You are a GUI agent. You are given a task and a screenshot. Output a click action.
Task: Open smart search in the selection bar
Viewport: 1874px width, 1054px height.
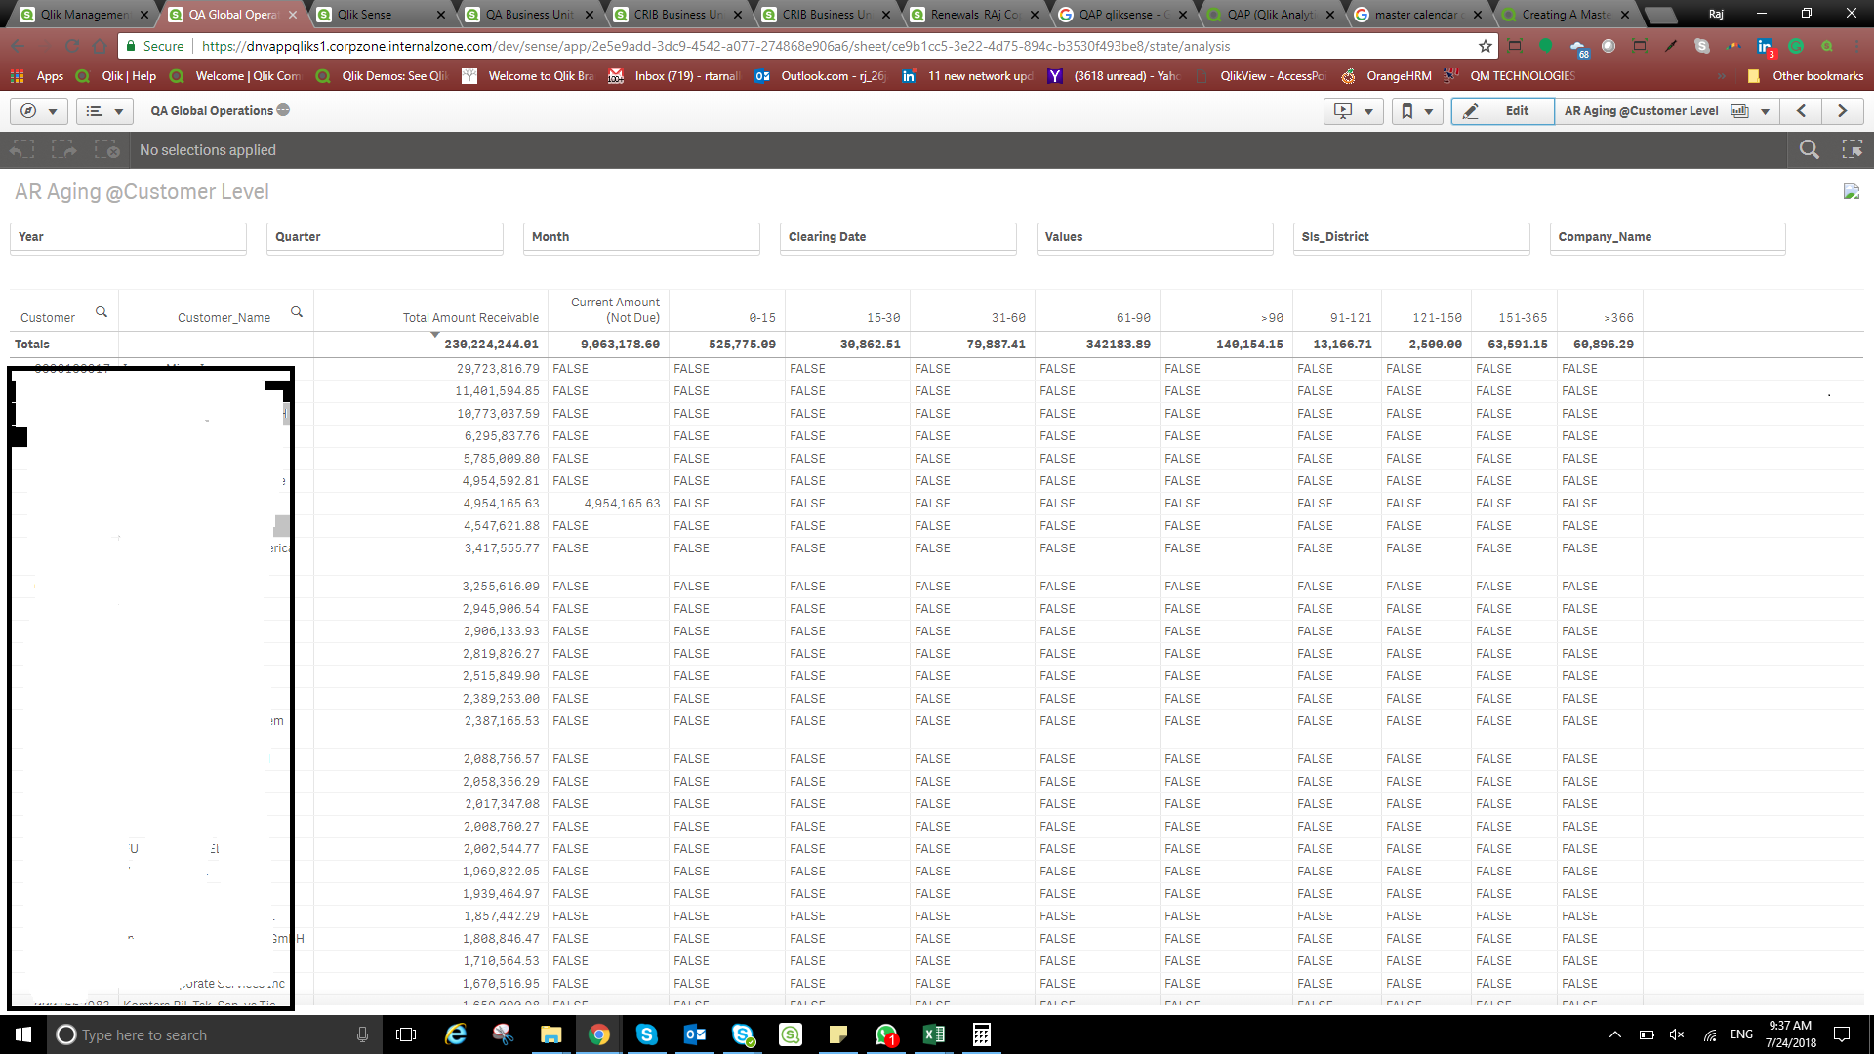pyautogui.click(x=1810, y=149)
